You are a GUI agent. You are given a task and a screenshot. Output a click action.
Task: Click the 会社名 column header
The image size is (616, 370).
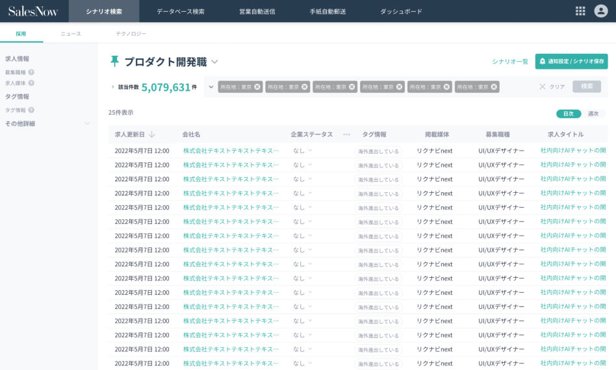[x=191, y=134]
